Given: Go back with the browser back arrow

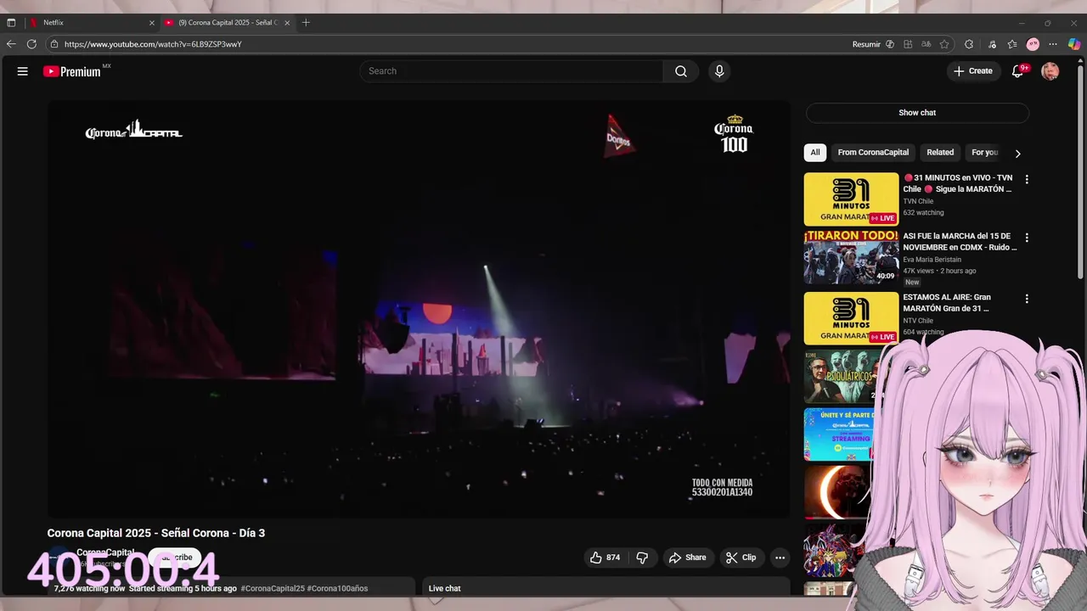Looking at the screenshot, I should (x=11, y=44).
